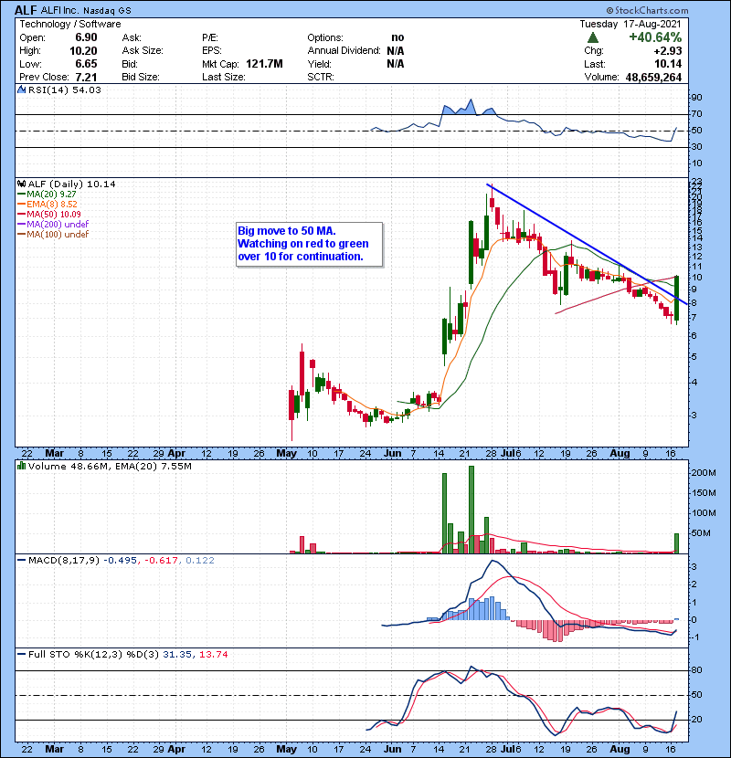This screenshot has width=731, height=758.
Task: Click the volume bars icon beside Volume label
Action: pos(21,466)
